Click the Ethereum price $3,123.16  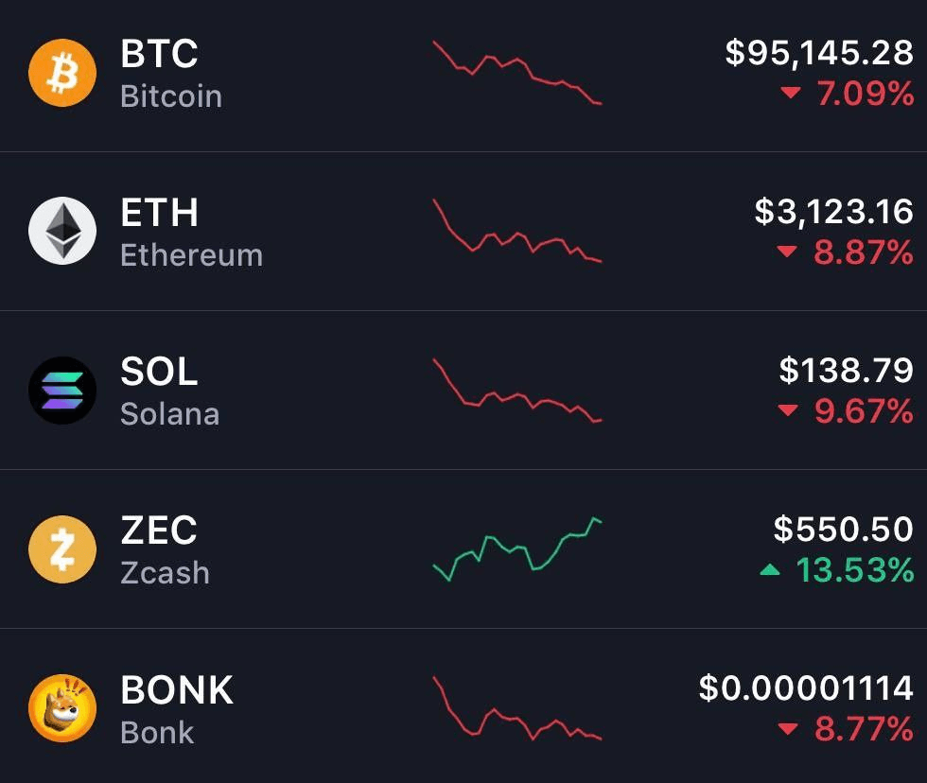click(833, 212)
